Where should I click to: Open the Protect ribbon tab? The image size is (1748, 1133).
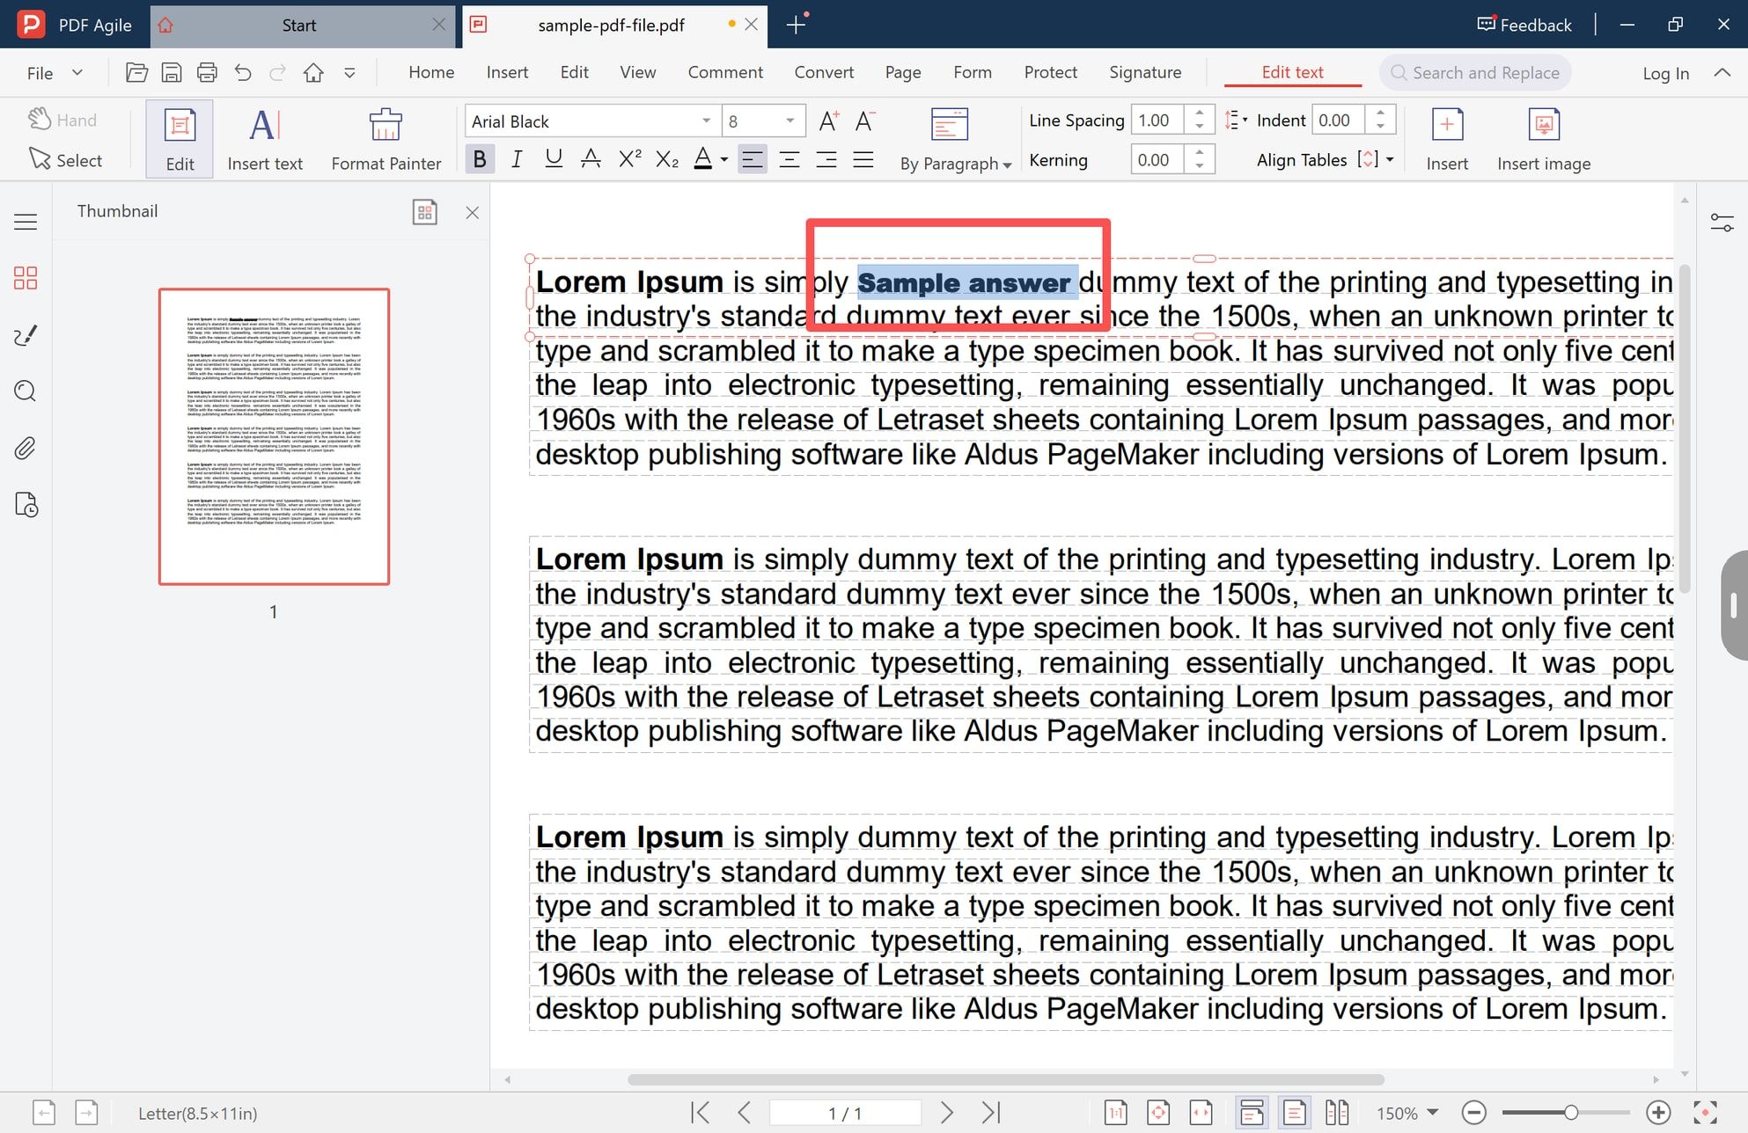click(x=1050, y=72)
